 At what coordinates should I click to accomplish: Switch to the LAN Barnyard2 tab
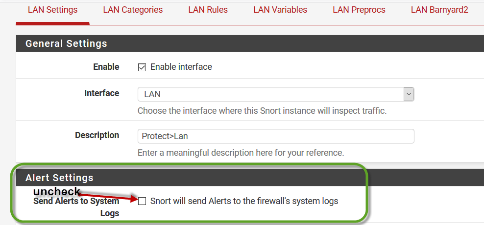point(439,10)
